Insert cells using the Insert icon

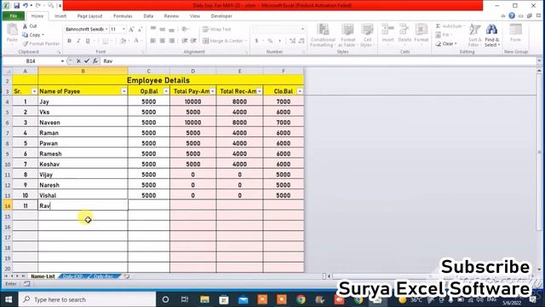pyautogui.click(x=387, y=34)
